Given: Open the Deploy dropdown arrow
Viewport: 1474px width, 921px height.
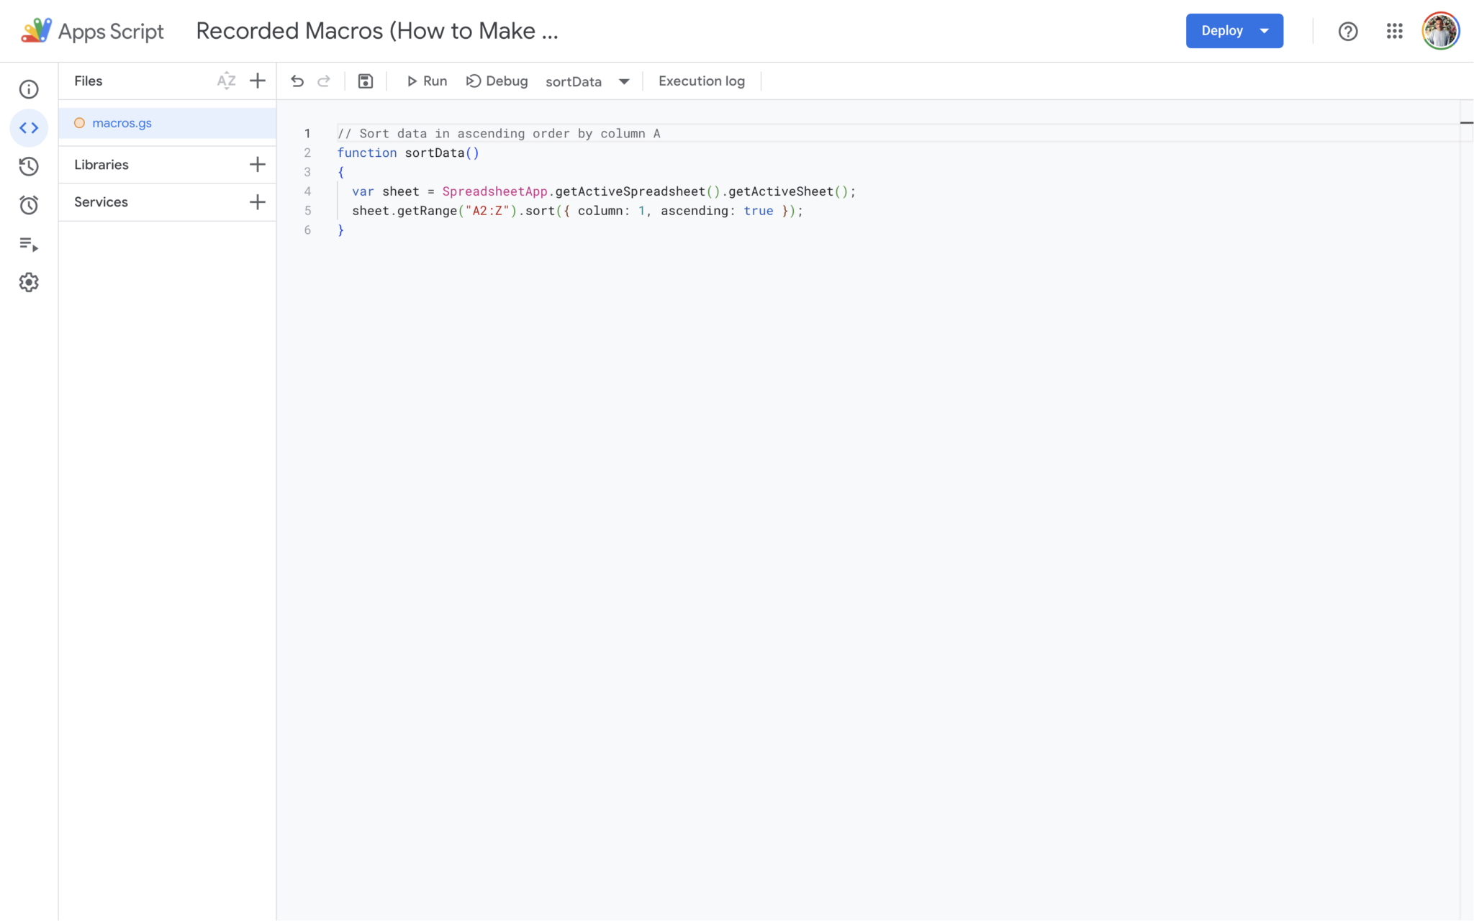Looking at the screenshot, I should pos(1265,31).
